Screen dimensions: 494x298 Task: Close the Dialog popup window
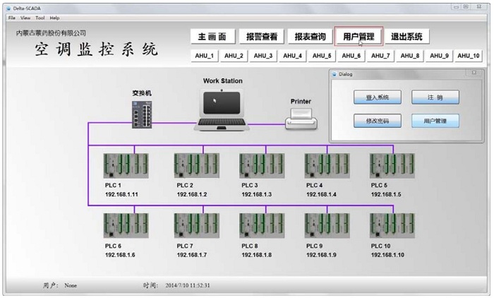click(474, 73)
